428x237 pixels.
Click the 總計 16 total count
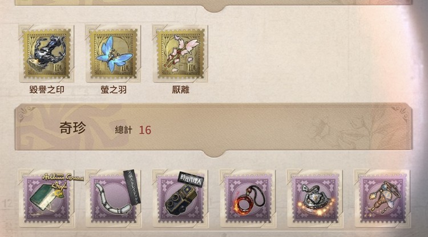click(133, 130)
